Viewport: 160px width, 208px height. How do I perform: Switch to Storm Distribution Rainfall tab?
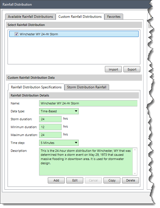(87, 87)
